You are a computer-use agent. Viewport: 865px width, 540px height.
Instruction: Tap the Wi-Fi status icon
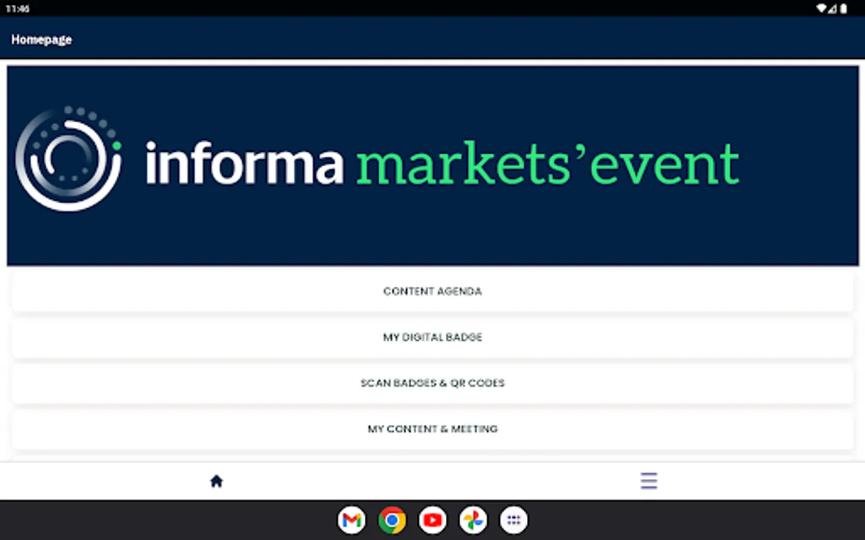coord(821,8)
